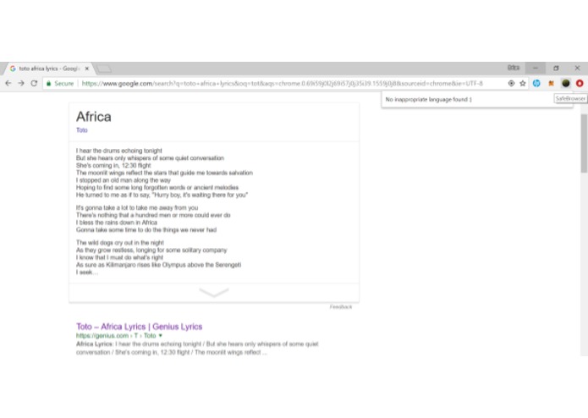Go forward with the browser forward arrow
588x418 pixels.
point(21,83)
